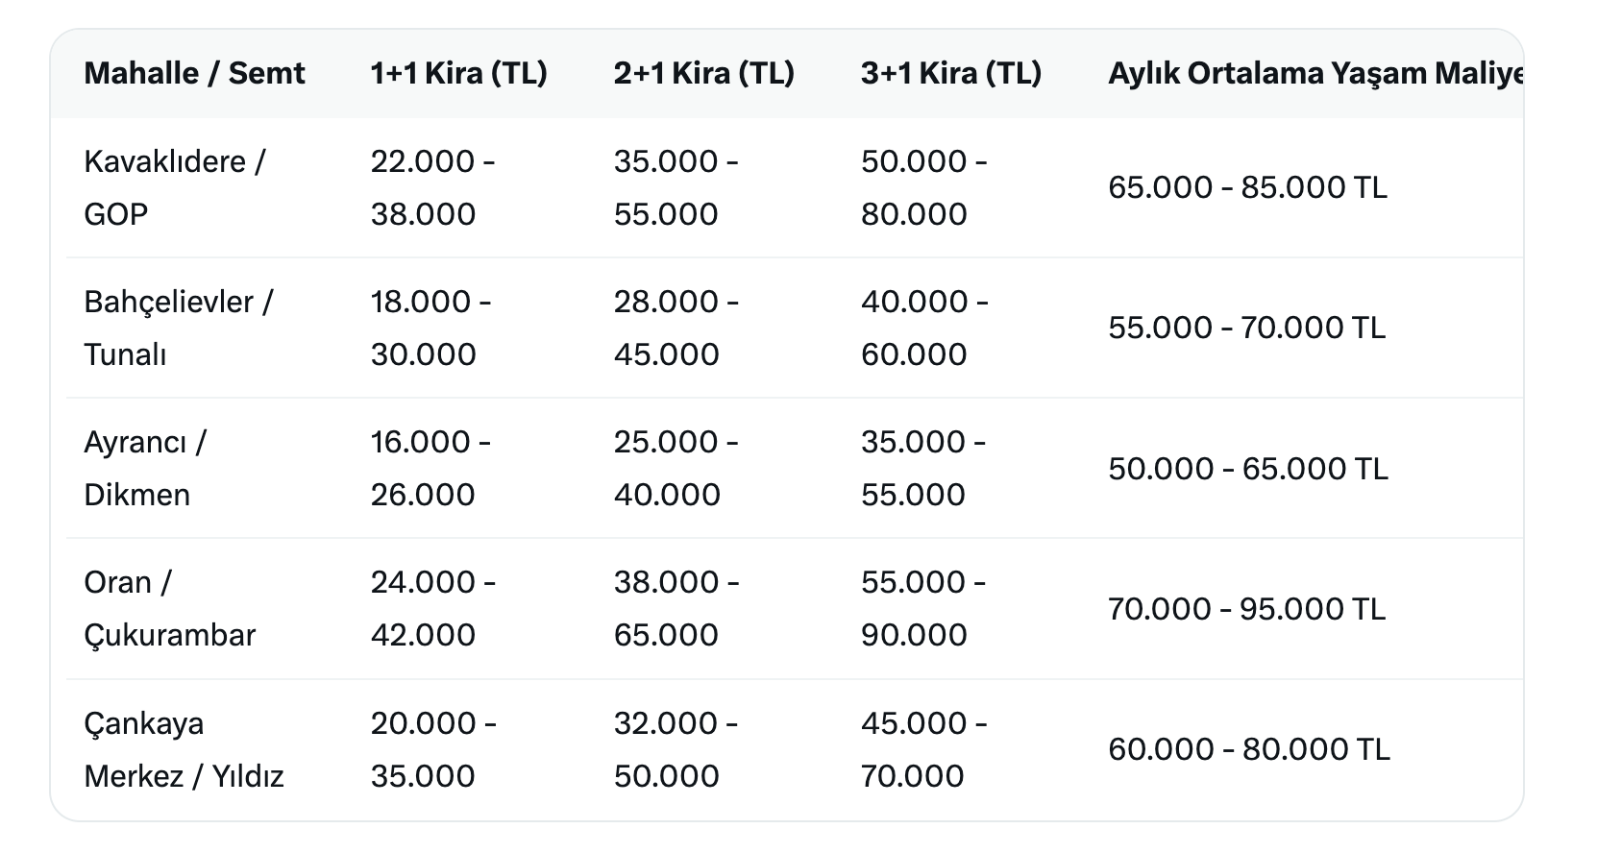
Task: Click the "Oran / Çukurambar" row label
Action: [x=169, y=608]
